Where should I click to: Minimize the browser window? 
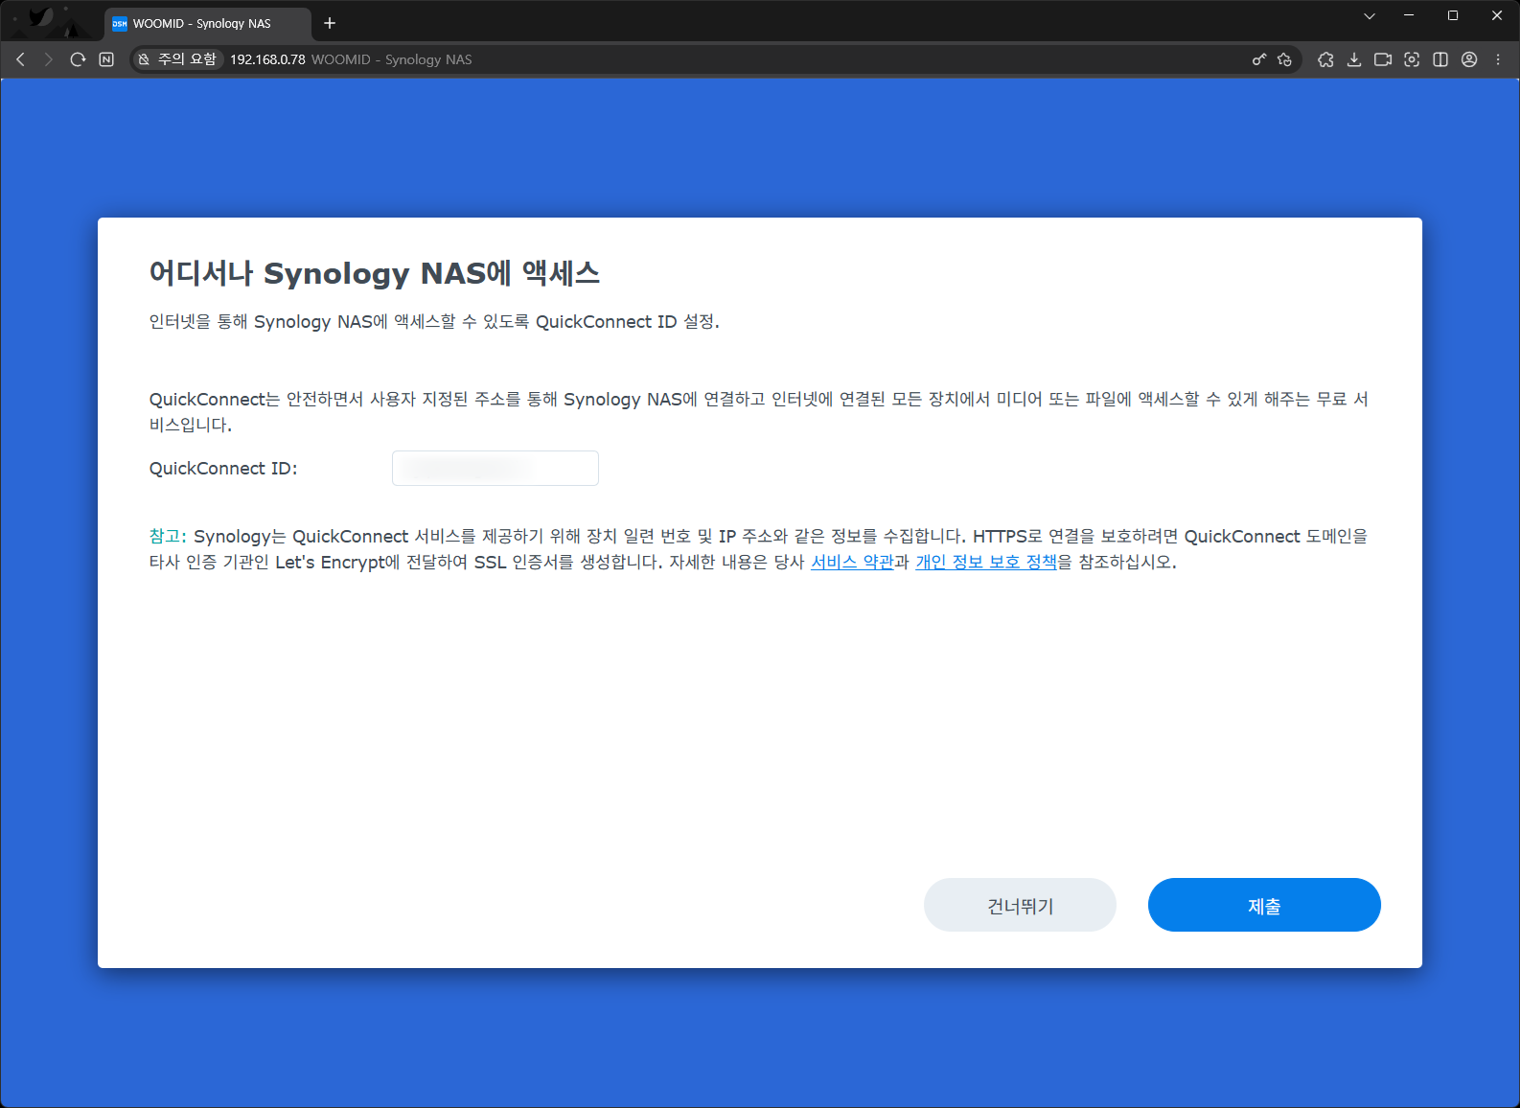coord(1409,15)
